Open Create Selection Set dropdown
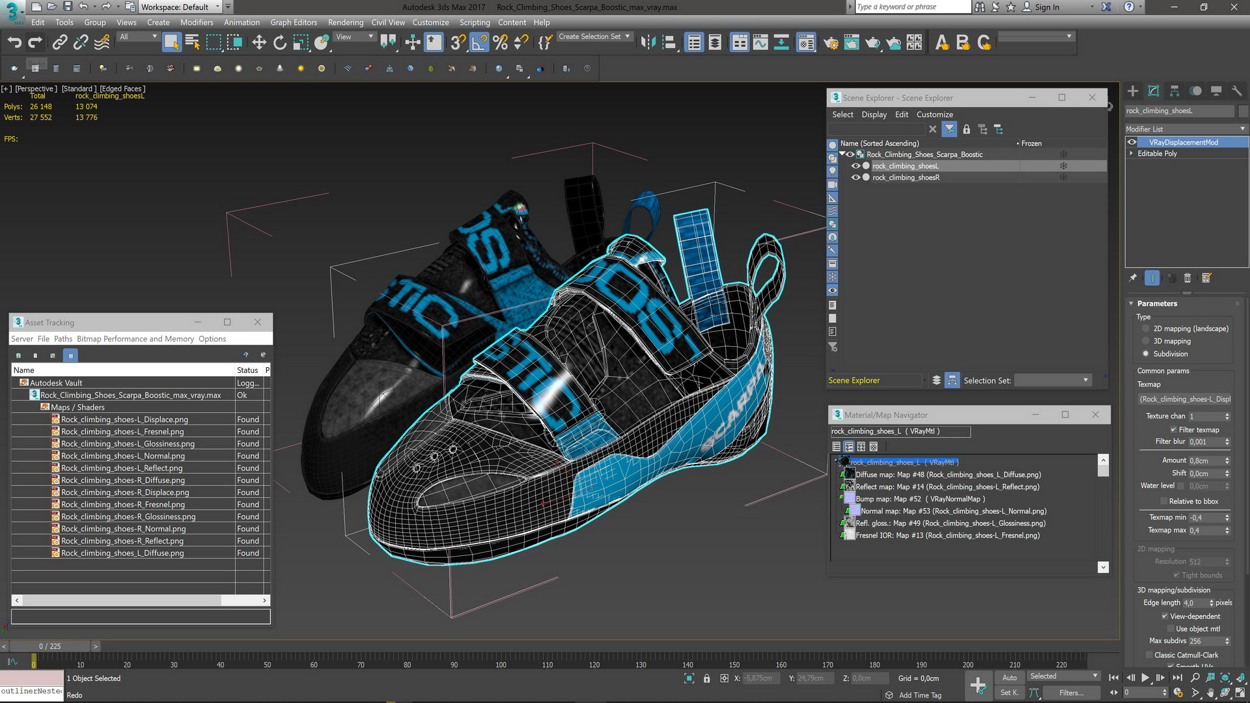The image size is (1250, 703). (x=594, y=37)
